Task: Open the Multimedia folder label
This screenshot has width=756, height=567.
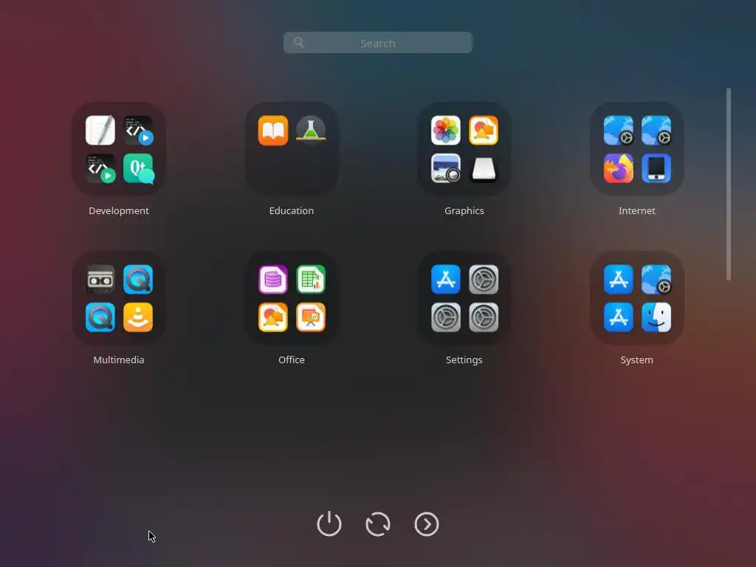Action: tap(119, 360)
